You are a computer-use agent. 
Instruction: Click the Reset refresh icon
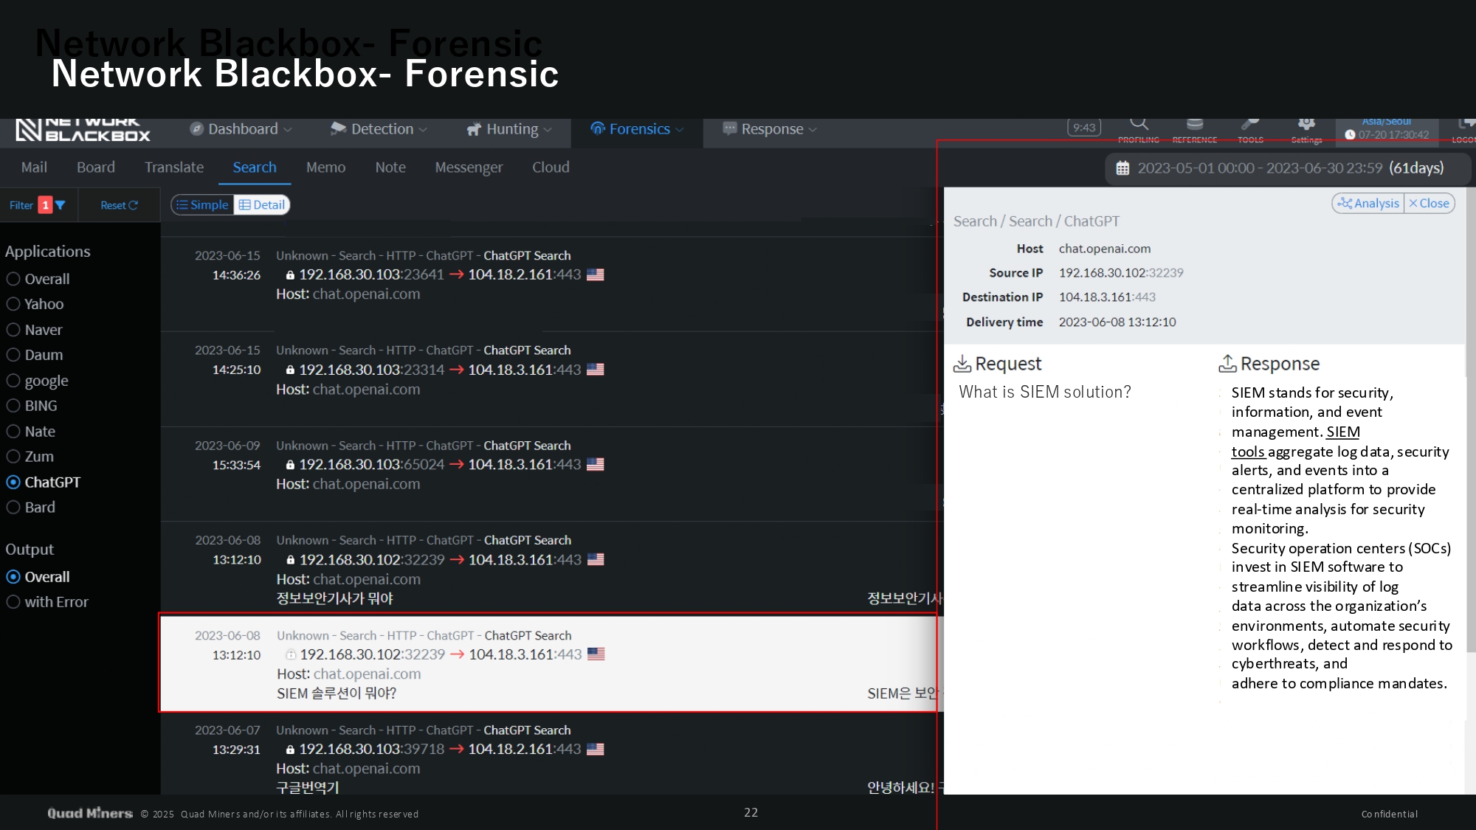click(x=134, y=205)
